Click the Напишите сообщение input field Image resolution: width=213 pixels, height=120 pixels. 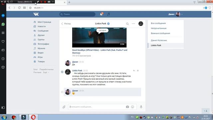pos(97,107)
